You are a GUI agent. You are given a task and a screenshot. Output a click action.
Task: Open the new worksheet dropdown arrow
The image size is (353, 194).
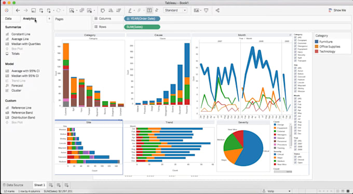click(x=76, y=10)
